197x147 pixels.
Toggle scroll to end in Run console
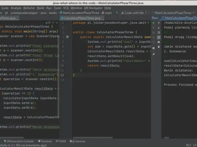coord(159,37)
